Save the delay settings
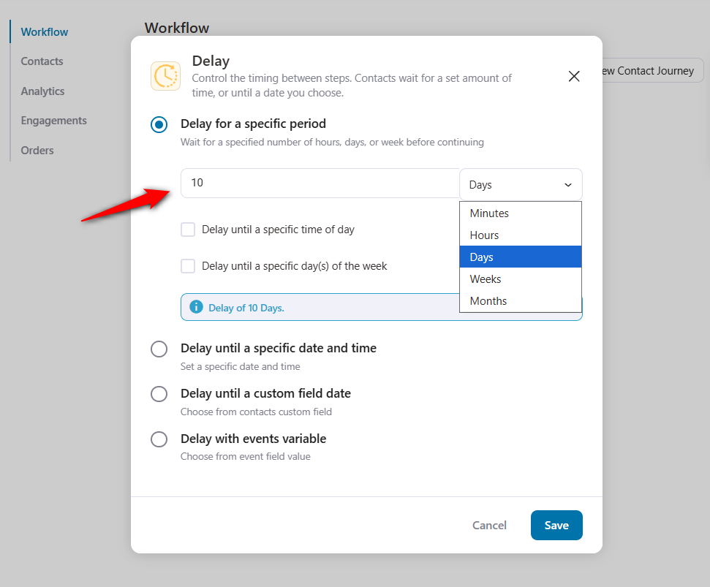710x587 pixels. pos(556,525)
